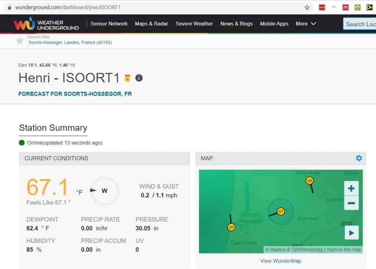
Task: Click the site security padlock icon
Action: pyautogui.click(x=9, y=7)
